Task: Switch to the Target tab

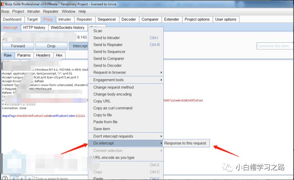Action: [32, 19]
